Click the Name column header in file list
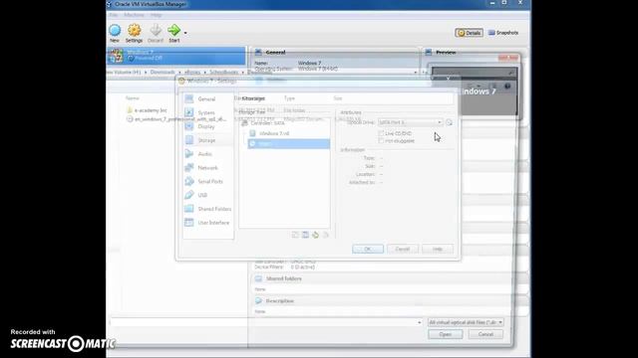The height and width of the screenshot is (358, 638). (133, 98)
